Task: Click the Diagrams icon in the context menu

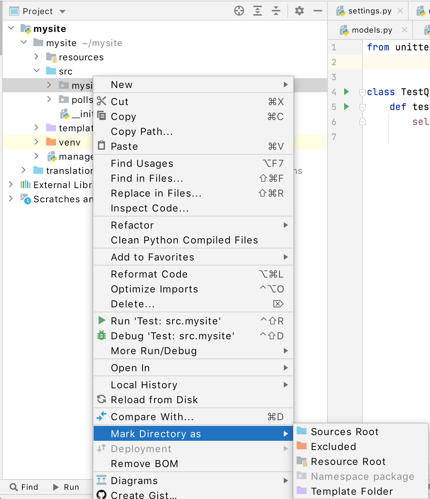Action: point(101,480)
